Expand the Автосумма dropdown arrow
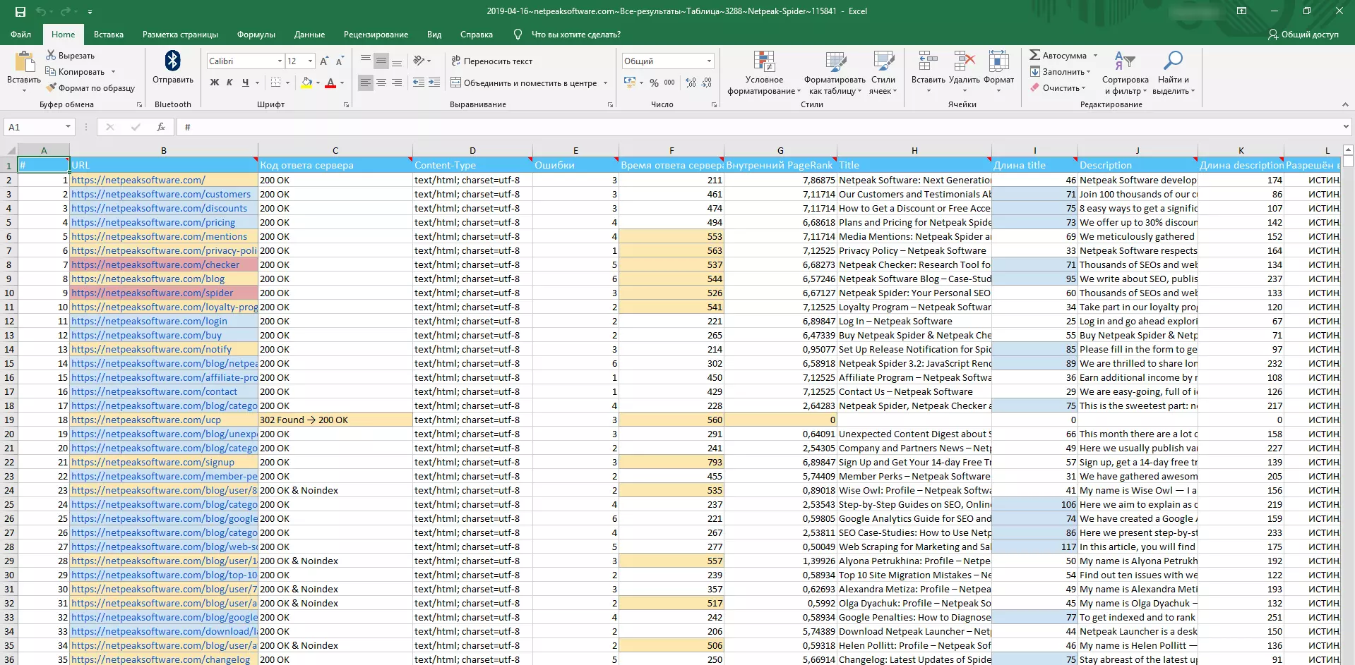 1095,56
